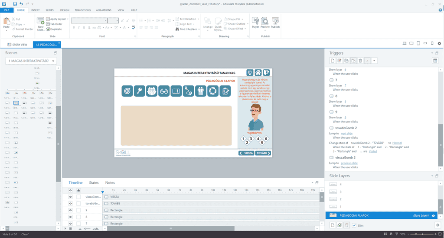Add a new slide layer

click(333, 225)
